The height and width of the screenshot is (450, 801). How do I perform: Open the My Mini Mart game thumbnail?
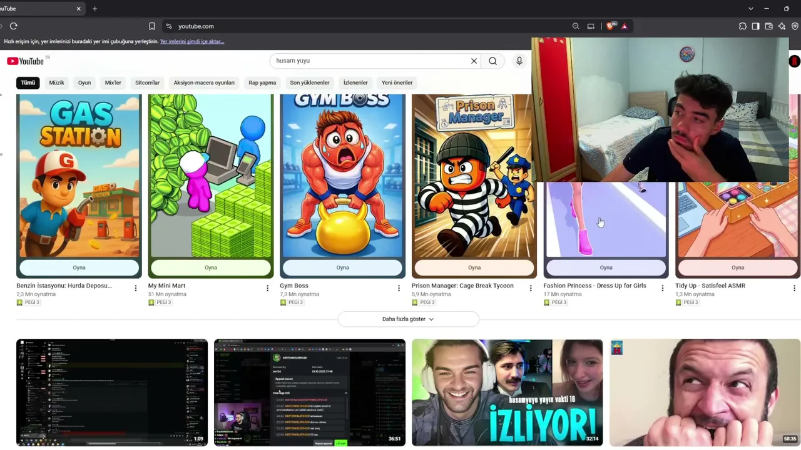[211, 176]
